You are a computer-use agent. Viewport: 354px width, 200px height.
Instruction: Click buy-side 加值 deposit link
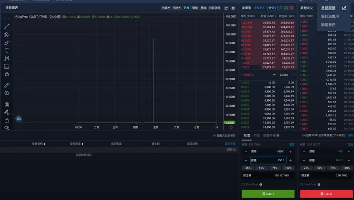pyautogui.click(x=292, y=144)
